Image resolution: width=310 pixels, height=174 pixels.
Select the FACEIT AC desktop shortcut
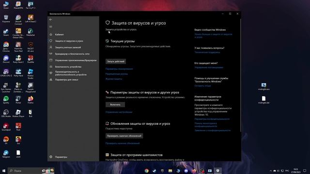pos(31,47)
